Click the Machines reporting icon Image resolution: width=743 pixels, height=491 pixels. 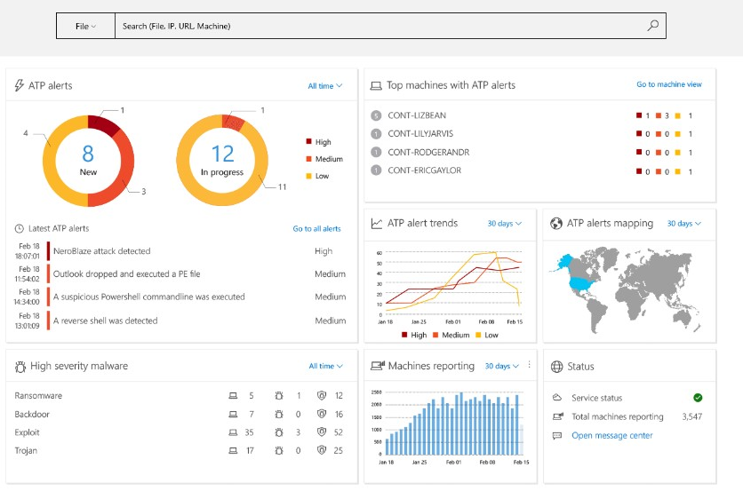(377, 366)
